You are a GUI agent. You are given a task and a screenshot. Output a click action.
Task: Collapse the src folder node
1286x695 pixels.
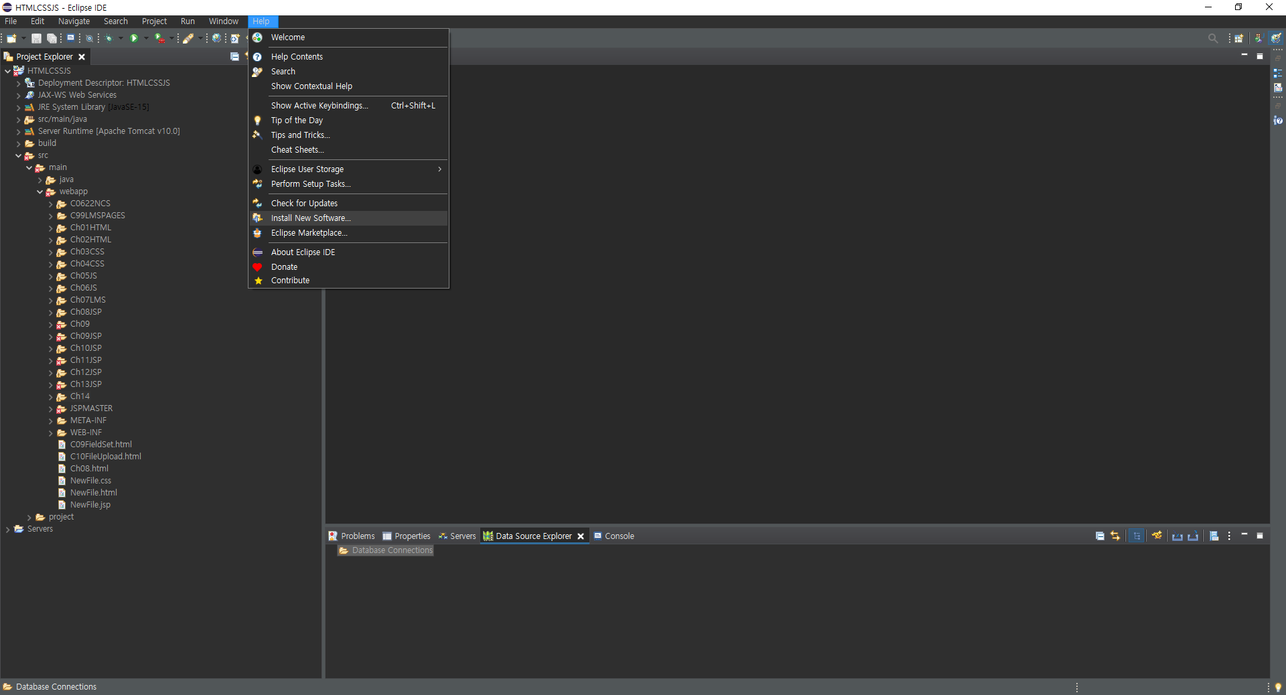coord(18,155)
